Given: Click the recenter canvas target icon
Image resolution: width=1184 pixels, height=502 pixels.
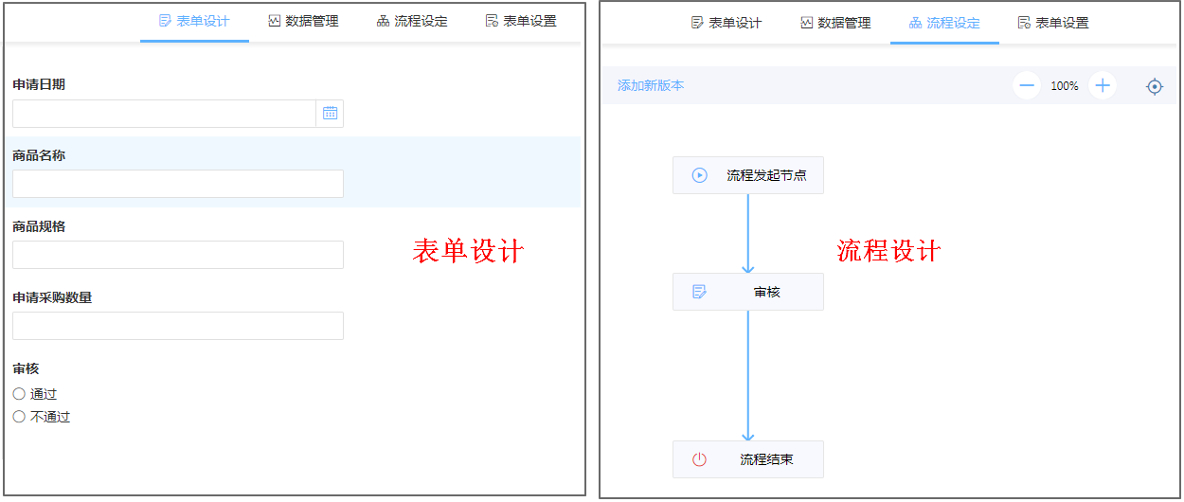Looking at the screenshot, I should (1154, 86).
